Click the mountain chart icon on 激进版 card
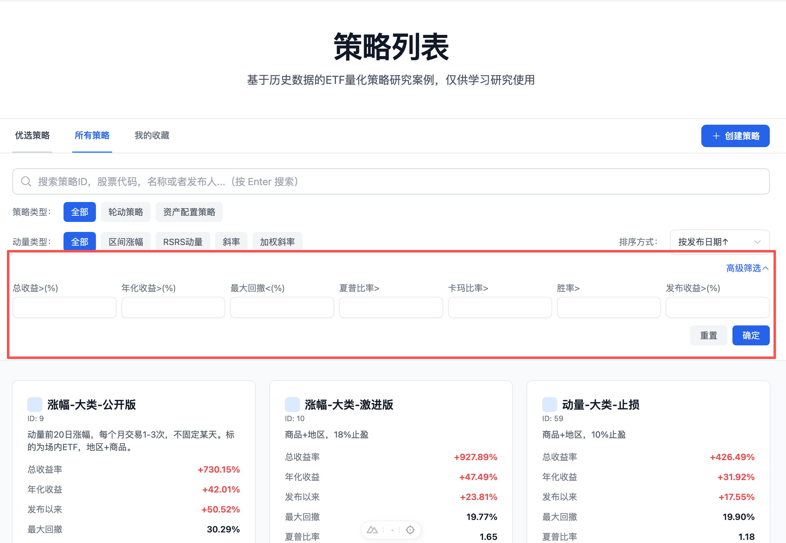The image size is (786, 543). coord(372,530)
